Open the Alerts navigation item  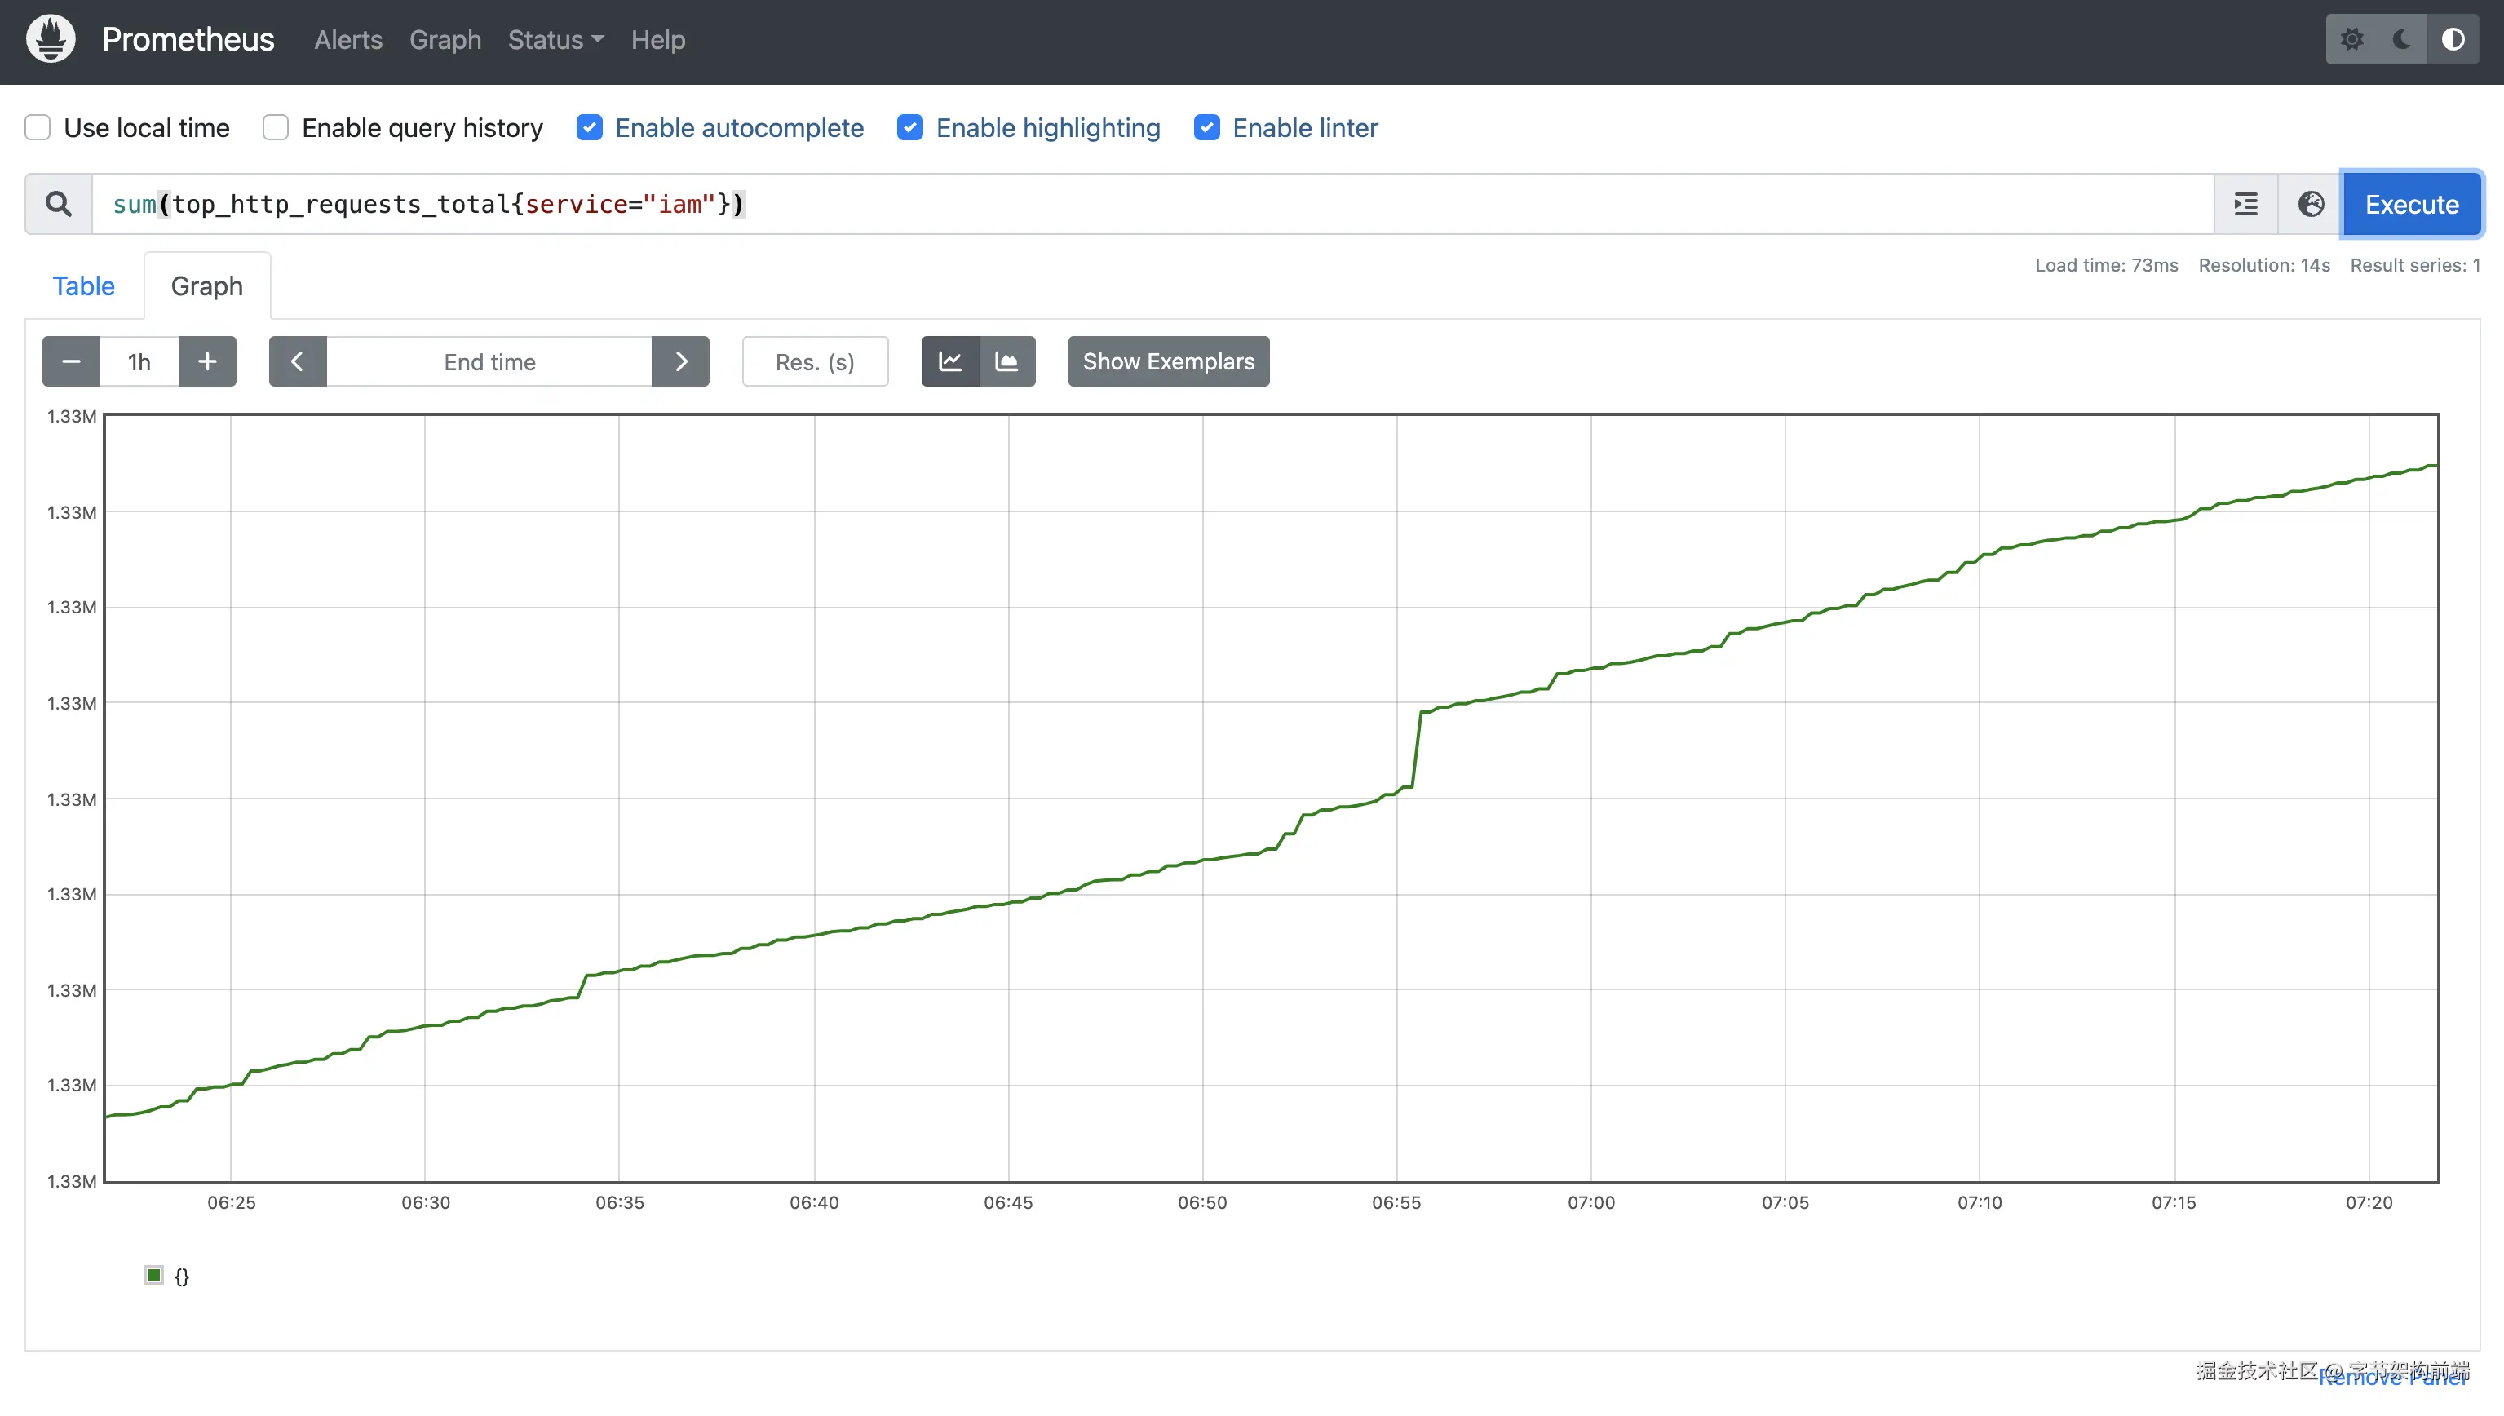(x=348, y=40)
